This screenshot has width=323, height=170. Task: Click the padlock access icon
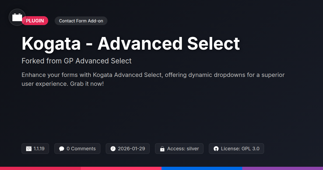tap(162, 149)
